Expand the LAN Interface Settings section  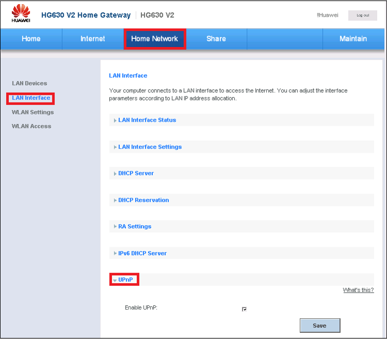[150, 147]
